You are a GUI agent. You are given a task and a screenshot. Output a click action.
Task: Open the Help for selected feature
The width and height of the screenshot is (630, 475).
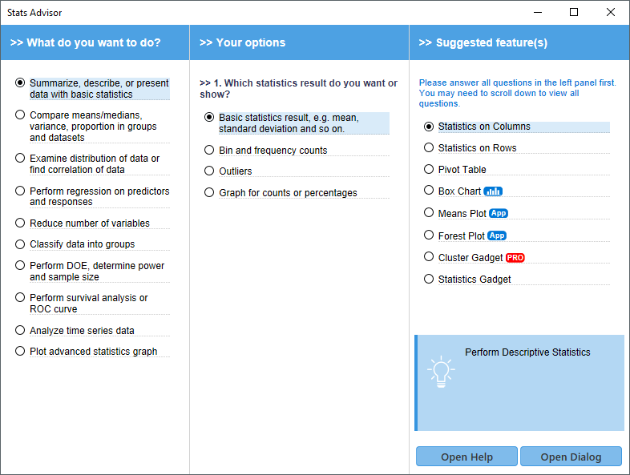[x=466, y=457]
